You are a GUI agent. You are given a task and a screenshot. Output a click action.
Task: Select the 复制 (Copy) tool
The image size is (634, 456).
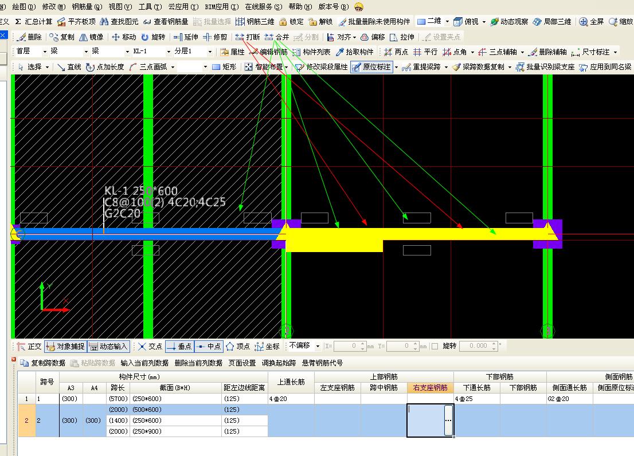tap(62, 37)
